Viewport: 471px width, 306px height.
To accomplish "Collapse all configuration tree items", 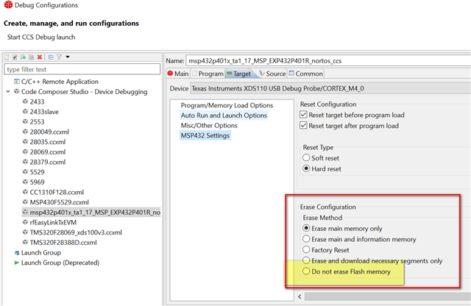I will [x=51, y=57].
